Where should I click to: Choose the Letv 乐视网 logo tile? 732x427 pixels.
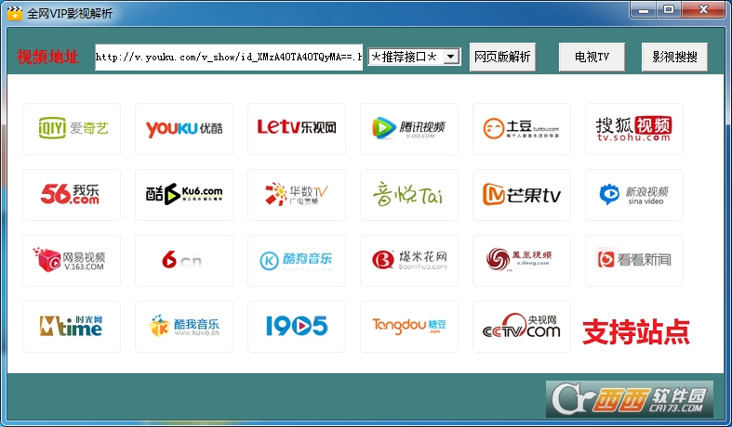(297, 129)
